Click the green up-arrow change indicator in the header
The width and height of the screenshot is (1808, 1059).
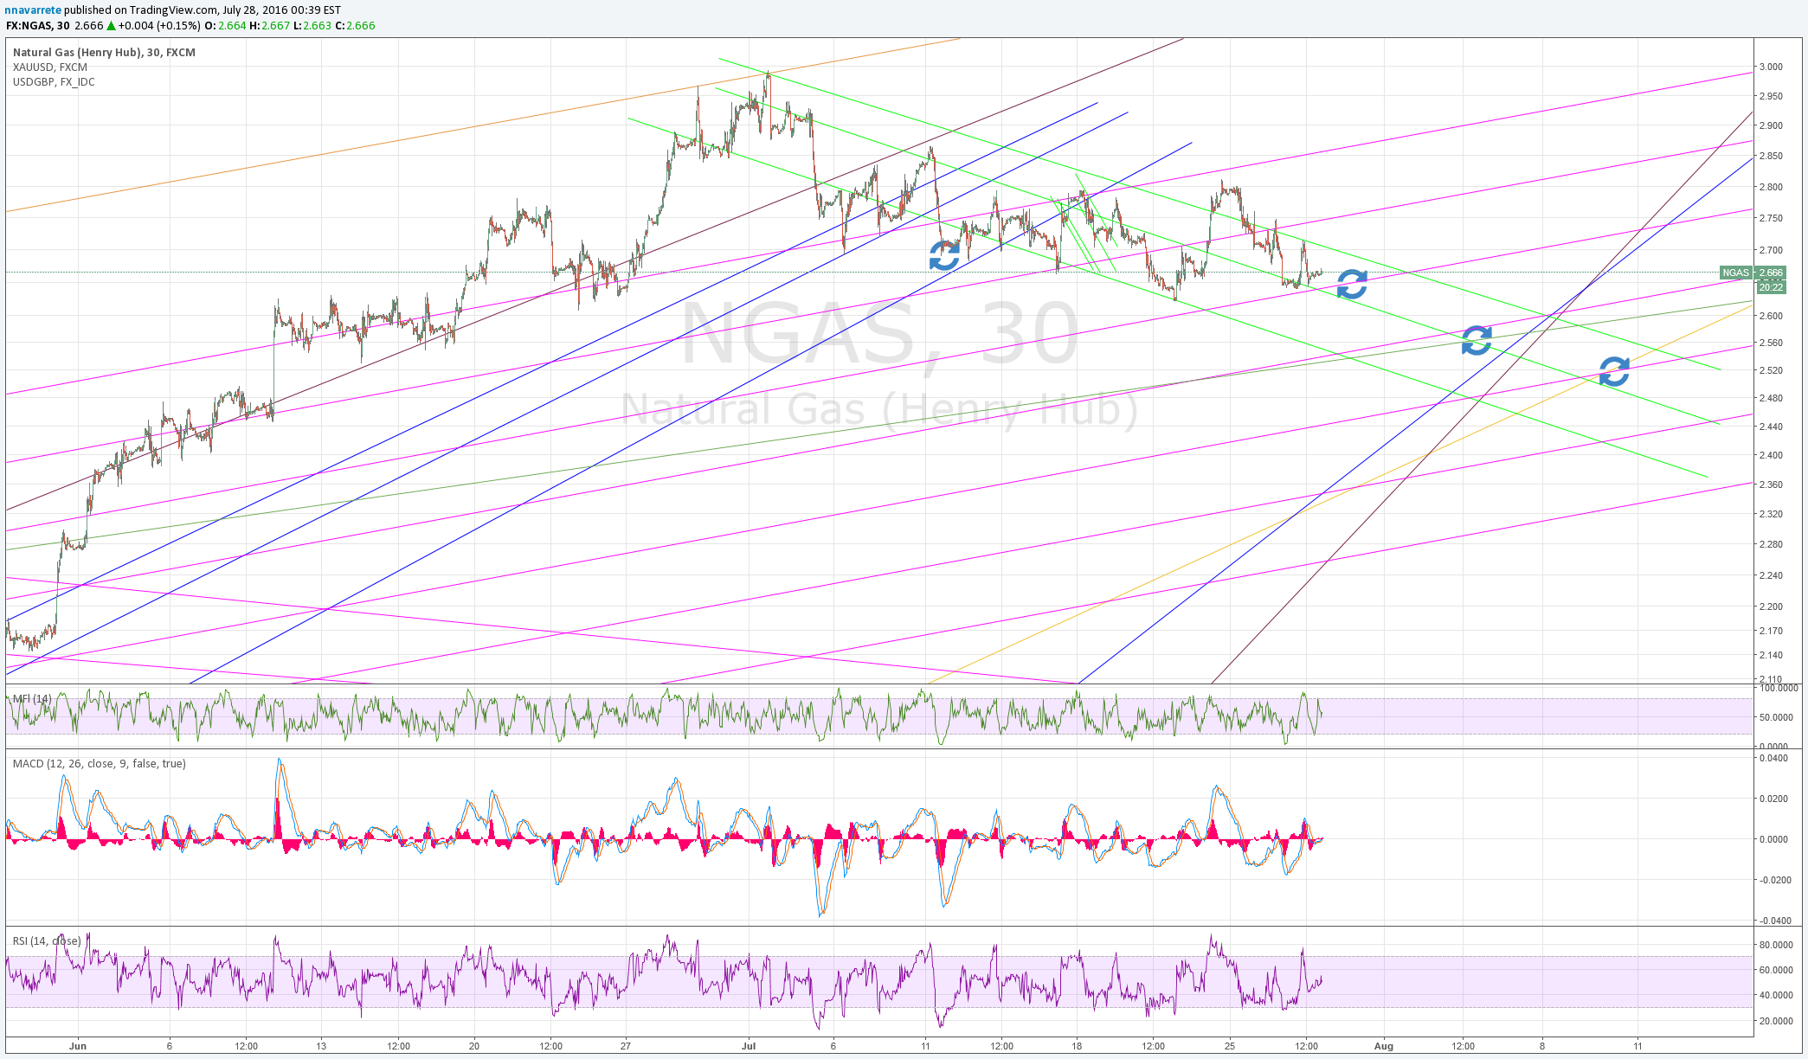coord(111,25)
